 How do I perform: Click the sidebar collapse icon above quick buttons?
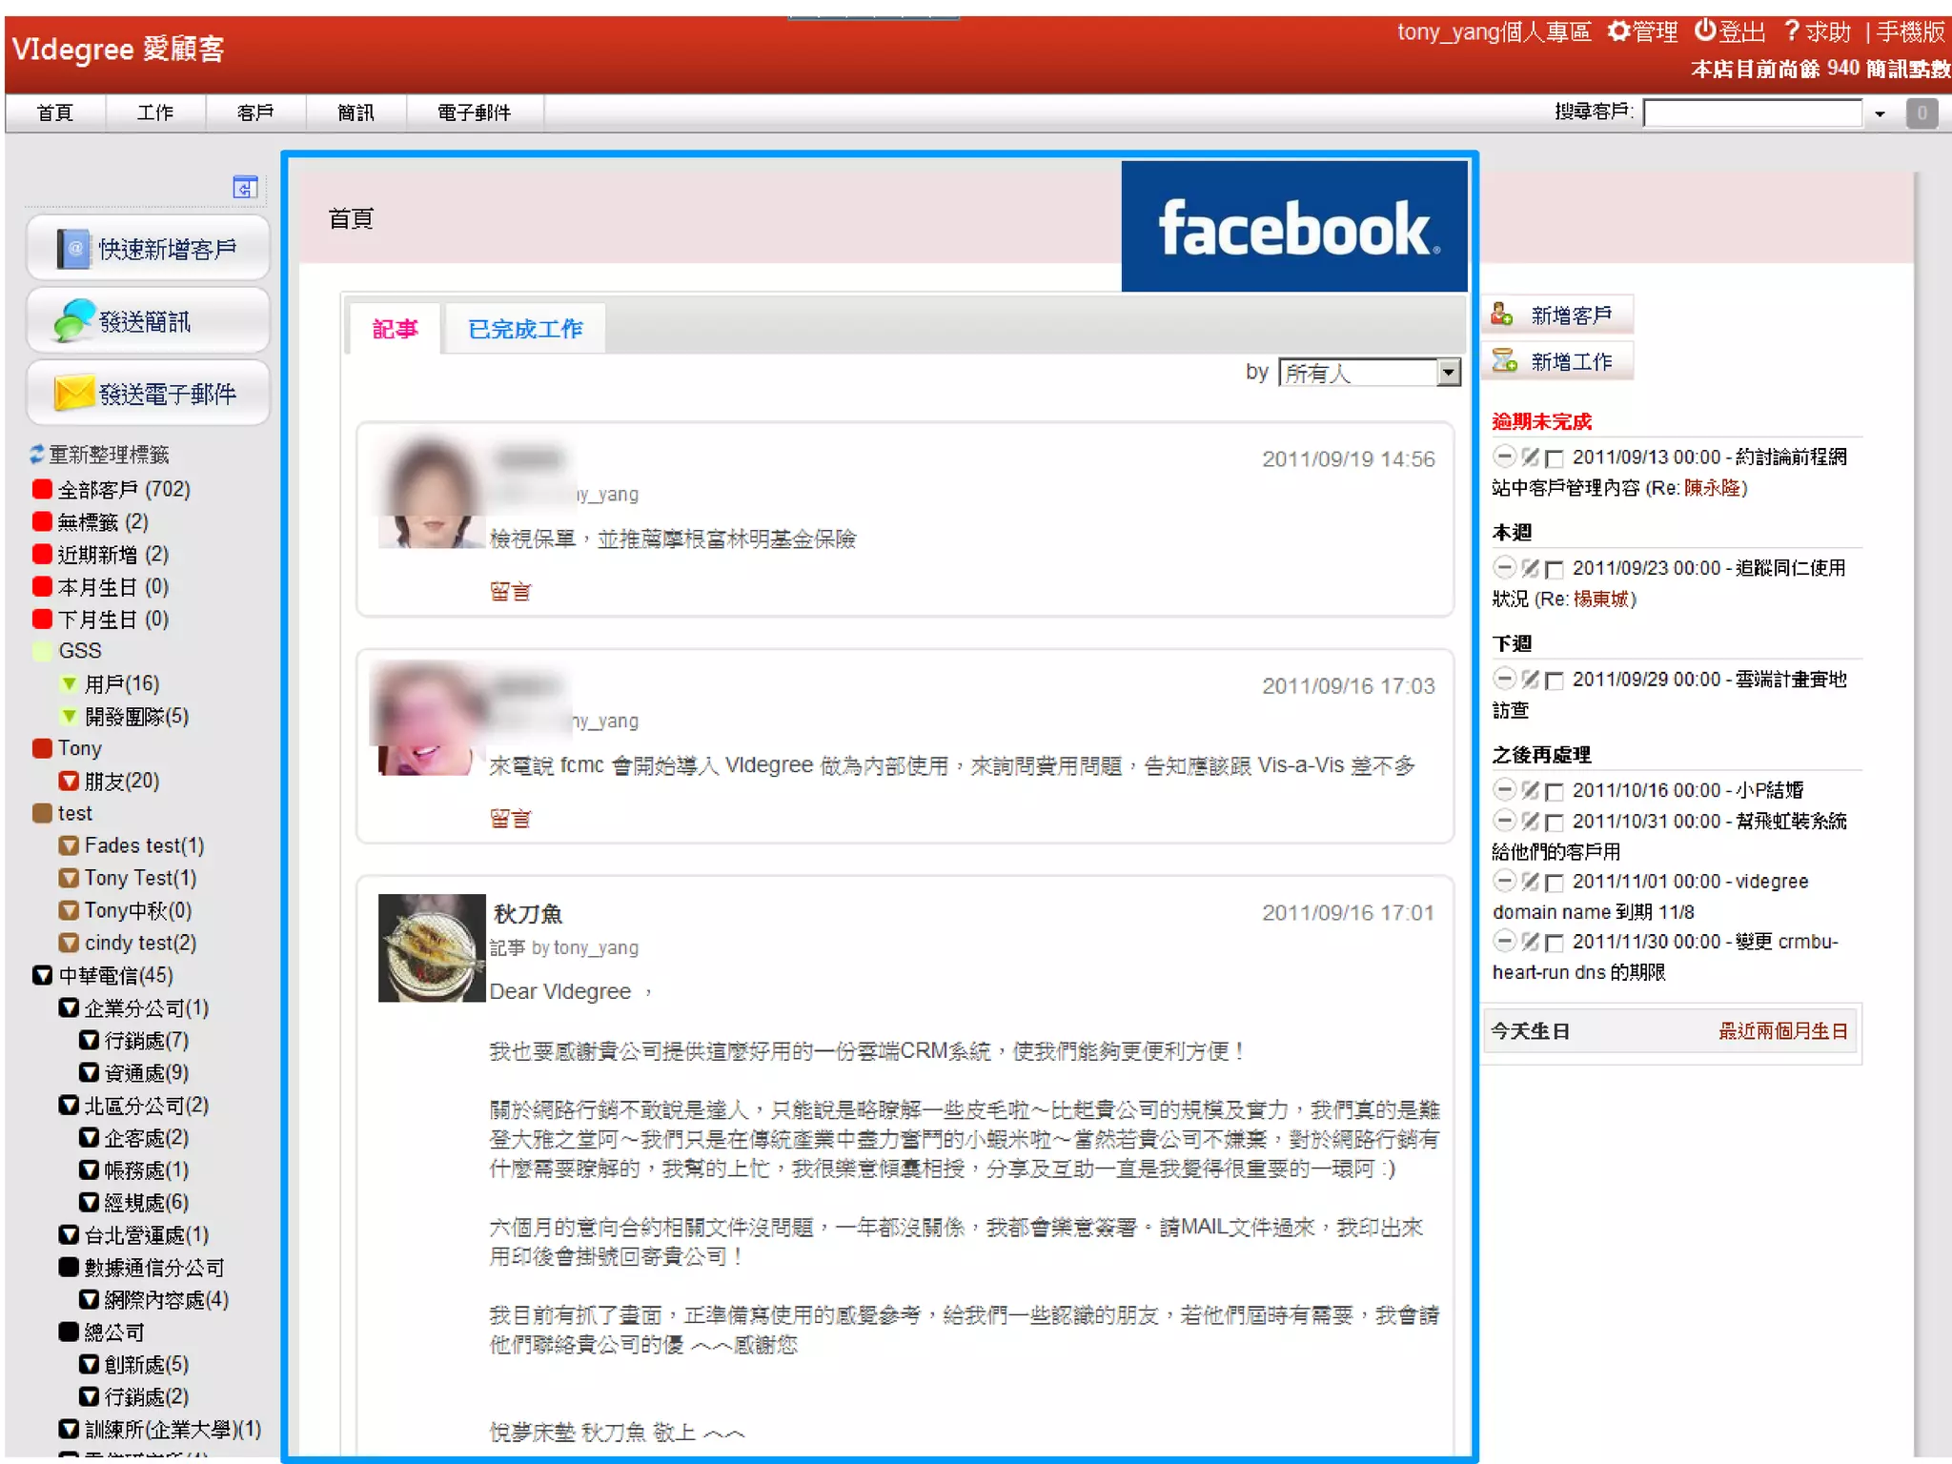245,188
